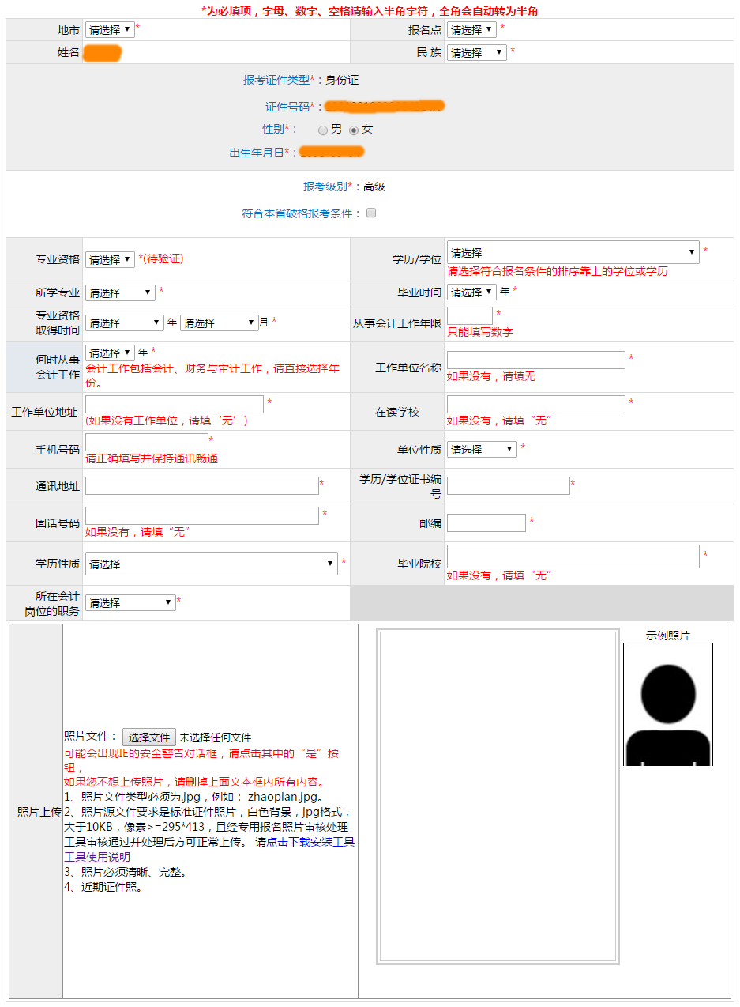Click the 示例照片 sample photo thumbnail
This screenshot has height=1007, width=740.
pyautogui.click(x=667, y=704)
